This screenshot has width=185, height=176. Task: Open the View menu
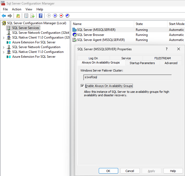point(29,9)
